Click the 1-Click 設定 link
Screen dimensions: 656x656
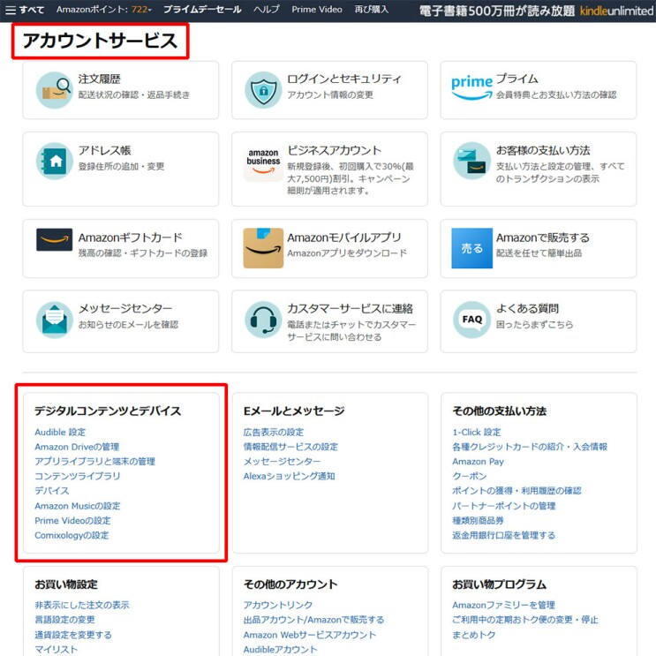[x=477, y=432]
